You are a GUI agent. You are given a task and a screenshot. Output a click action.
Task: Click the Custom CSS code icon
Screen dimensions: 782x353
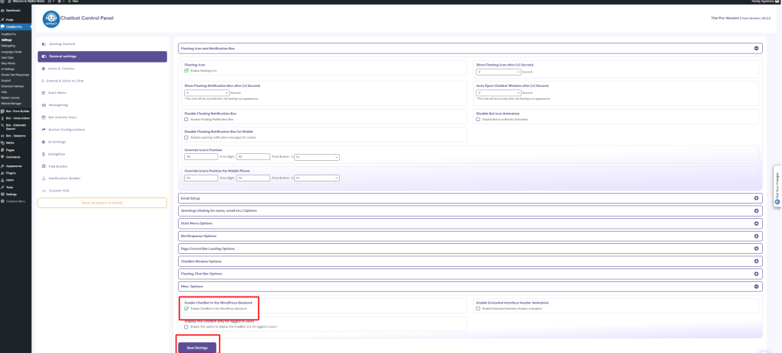tap(44, 190)
